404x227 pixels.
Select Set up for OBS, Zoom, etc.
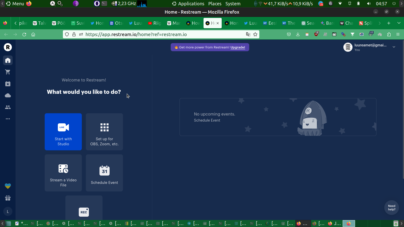coord(104,132)
